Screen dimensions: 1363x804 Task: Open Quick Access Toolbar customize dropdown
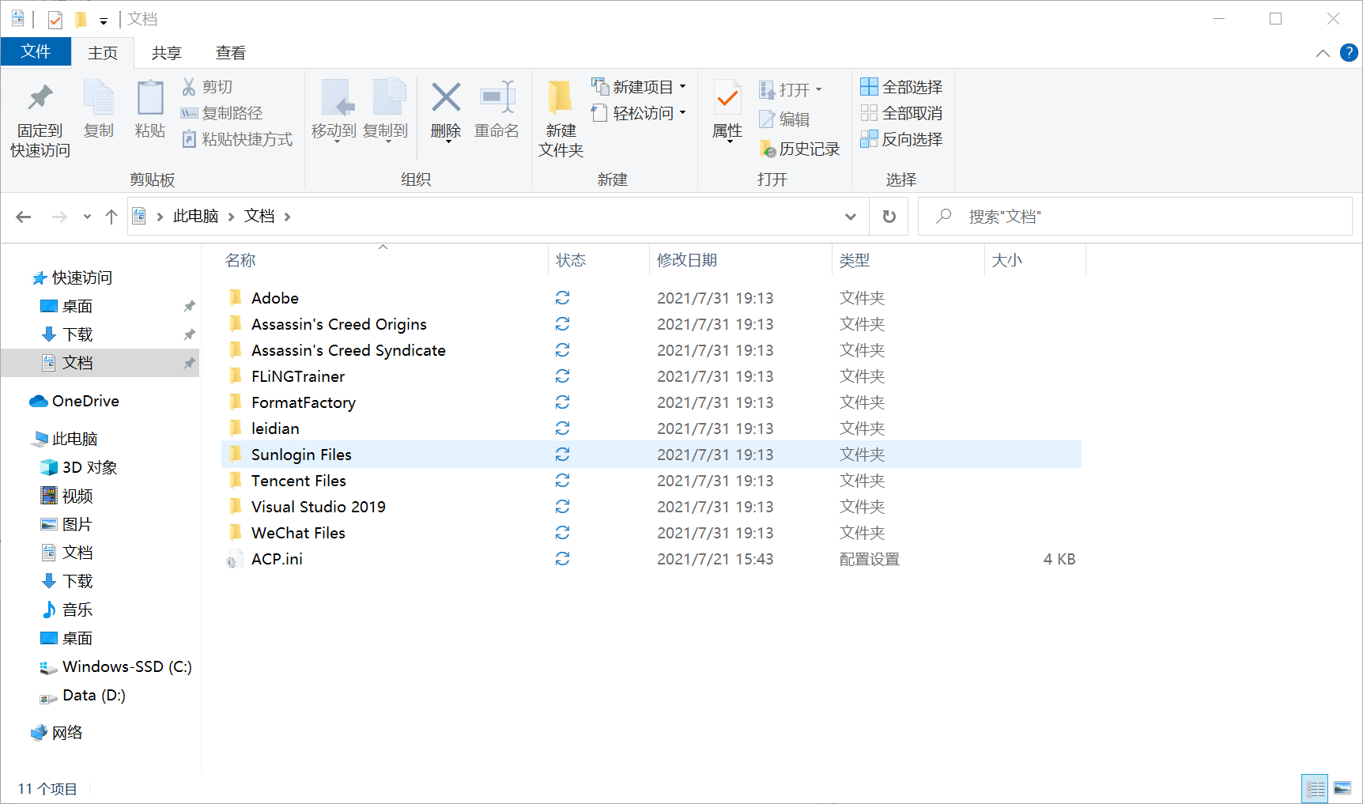[x=104, y=21]
